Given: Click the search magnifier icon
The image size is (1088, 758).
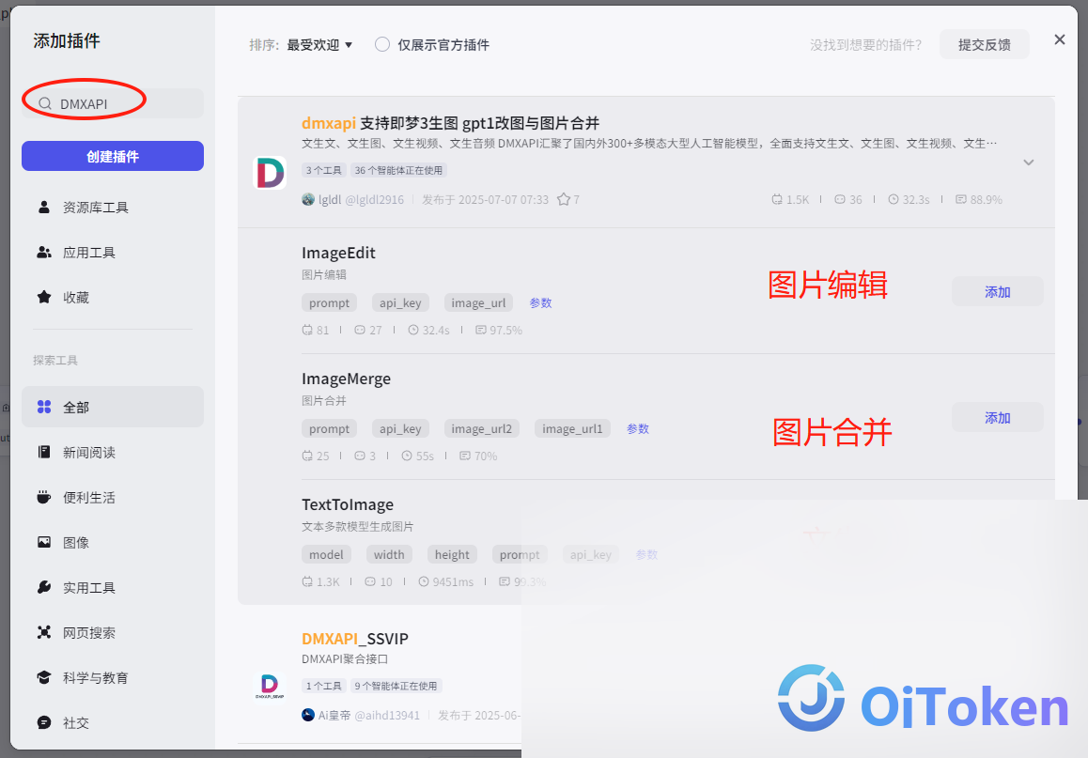Looking at the screenshot, I should point(45,104).
